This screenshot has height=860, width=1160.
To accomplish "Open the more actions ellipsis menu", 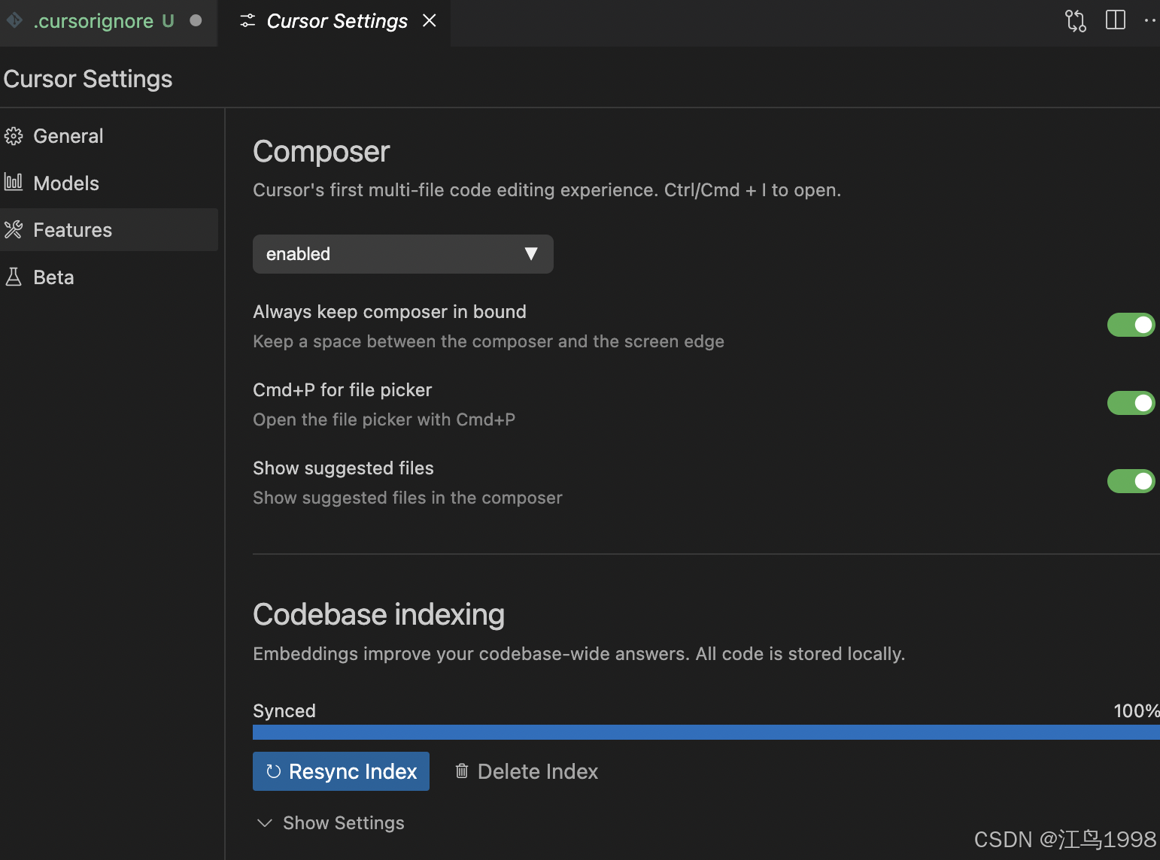I will tap(1150, 20).
